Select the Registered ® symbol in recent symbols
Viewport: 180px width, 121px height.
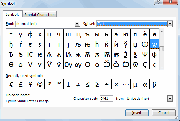49,84
